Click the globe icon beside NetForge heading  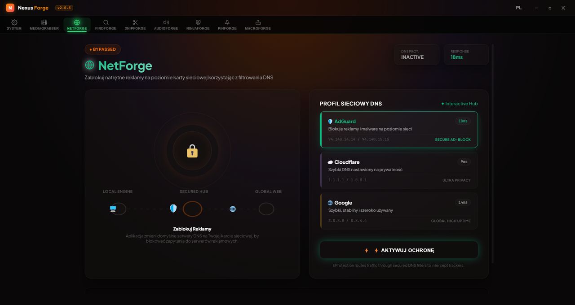pos(90,65)
